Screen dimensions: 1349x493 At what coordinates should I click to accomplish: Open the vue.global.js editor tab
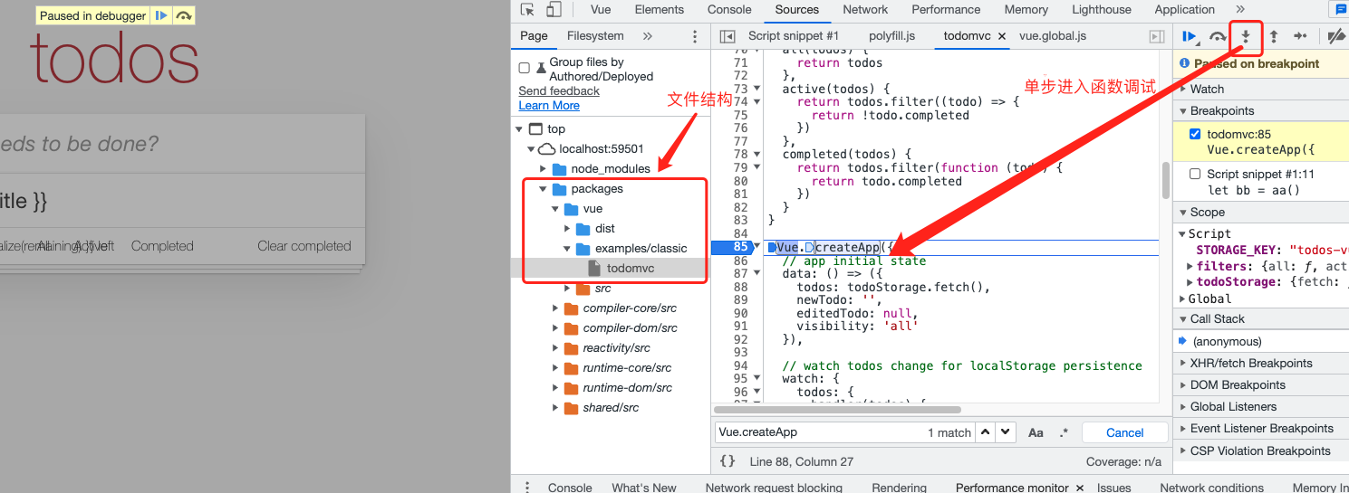coord(1053,36)
